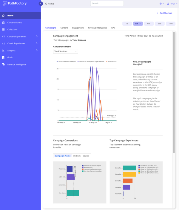Select Campaign Name conversion filter

63,156
